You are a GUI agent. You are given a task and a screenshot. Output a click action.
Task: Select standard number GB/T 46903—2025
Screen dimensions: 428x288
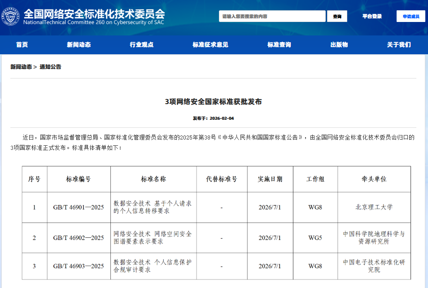click(79, 266)
